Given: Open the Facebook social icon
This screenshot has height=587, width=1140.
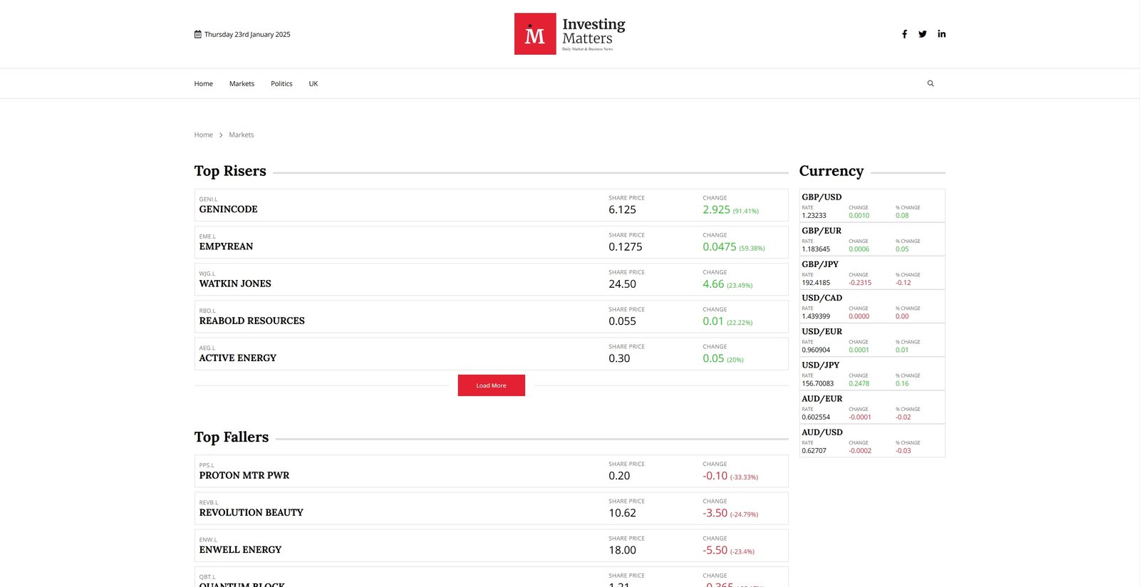Looking at the screenshot, I should point(904,34).
